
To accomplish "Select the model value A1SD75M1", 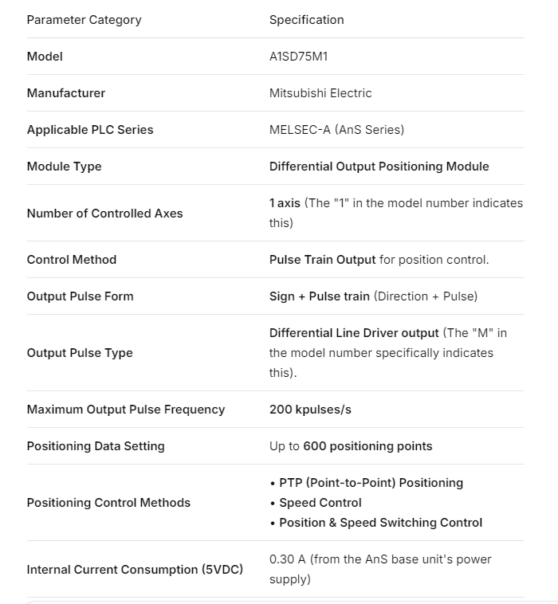I will click(298, 57).
